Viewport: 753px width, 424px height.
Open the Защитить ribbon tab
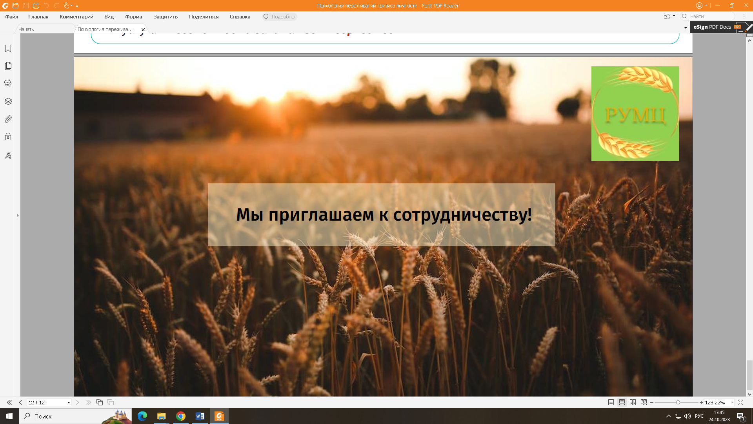click(166, 16)
